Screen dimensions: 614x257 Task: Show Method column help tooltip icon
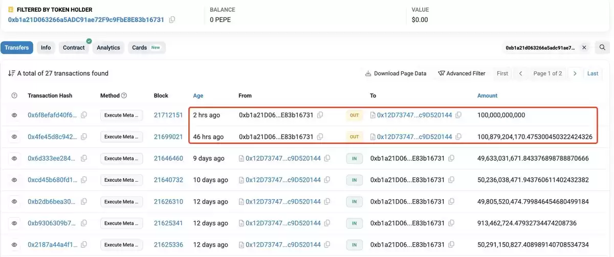(x=124, y=96)
